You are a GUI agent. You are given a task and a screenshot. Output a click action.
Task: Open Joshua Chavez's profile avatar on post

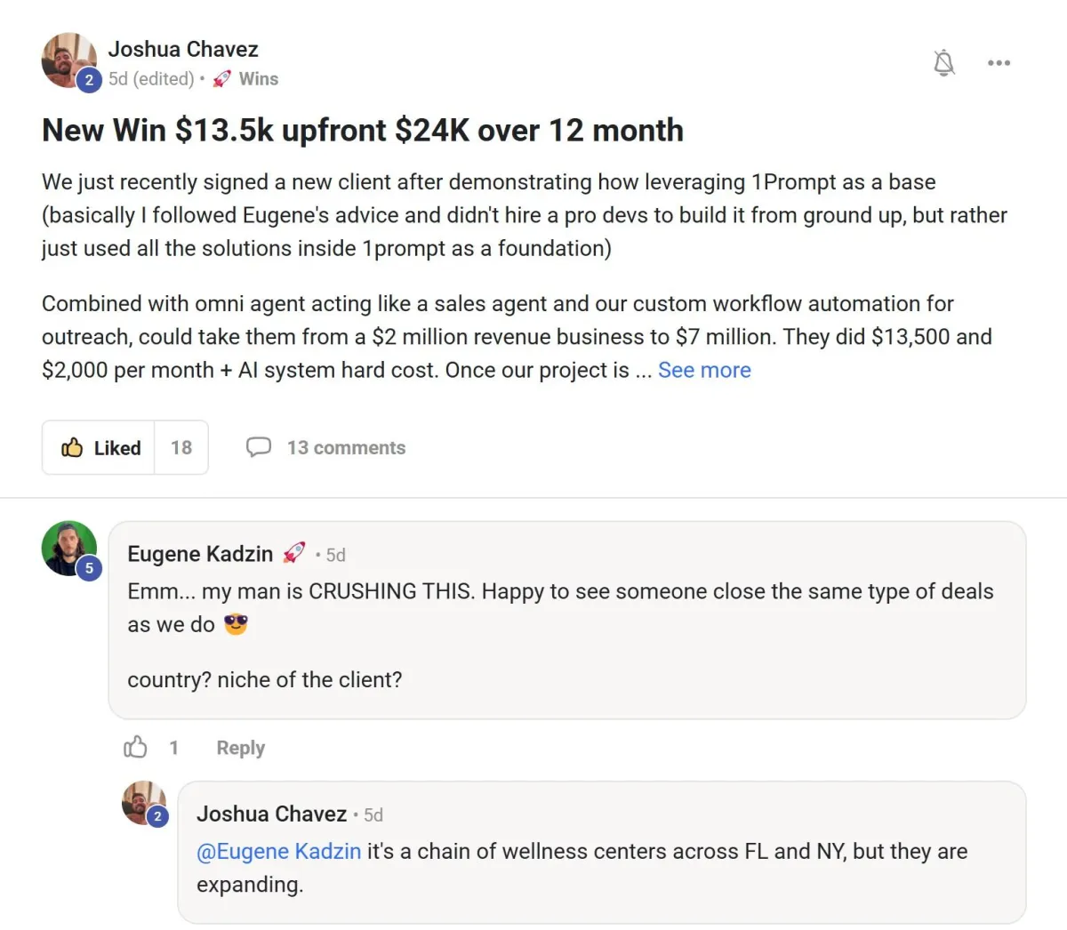click(x=68, y=60)
